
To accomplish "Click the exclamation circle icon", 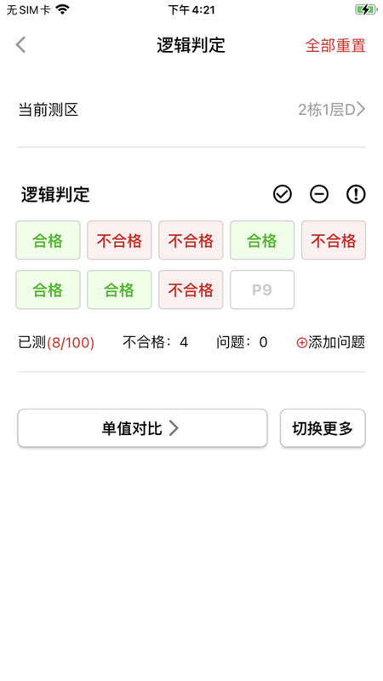I will click(x=356, y=194).
